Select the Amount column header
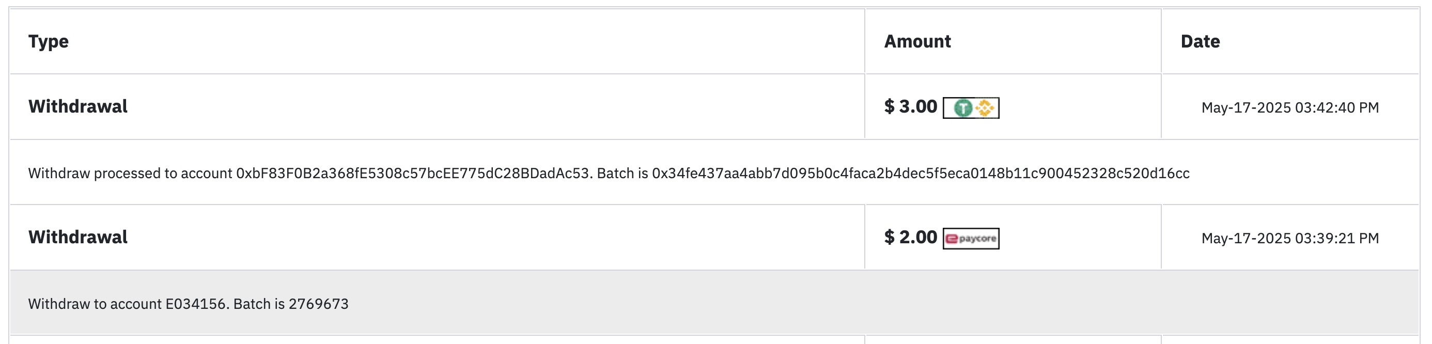 click(x=917, y=42)
